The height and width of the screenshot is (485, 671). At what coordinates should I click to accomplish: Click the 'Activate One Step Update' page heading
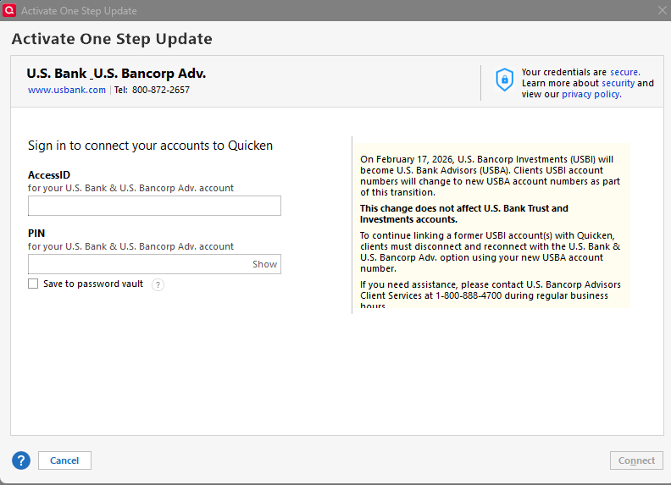coord(112,39)
